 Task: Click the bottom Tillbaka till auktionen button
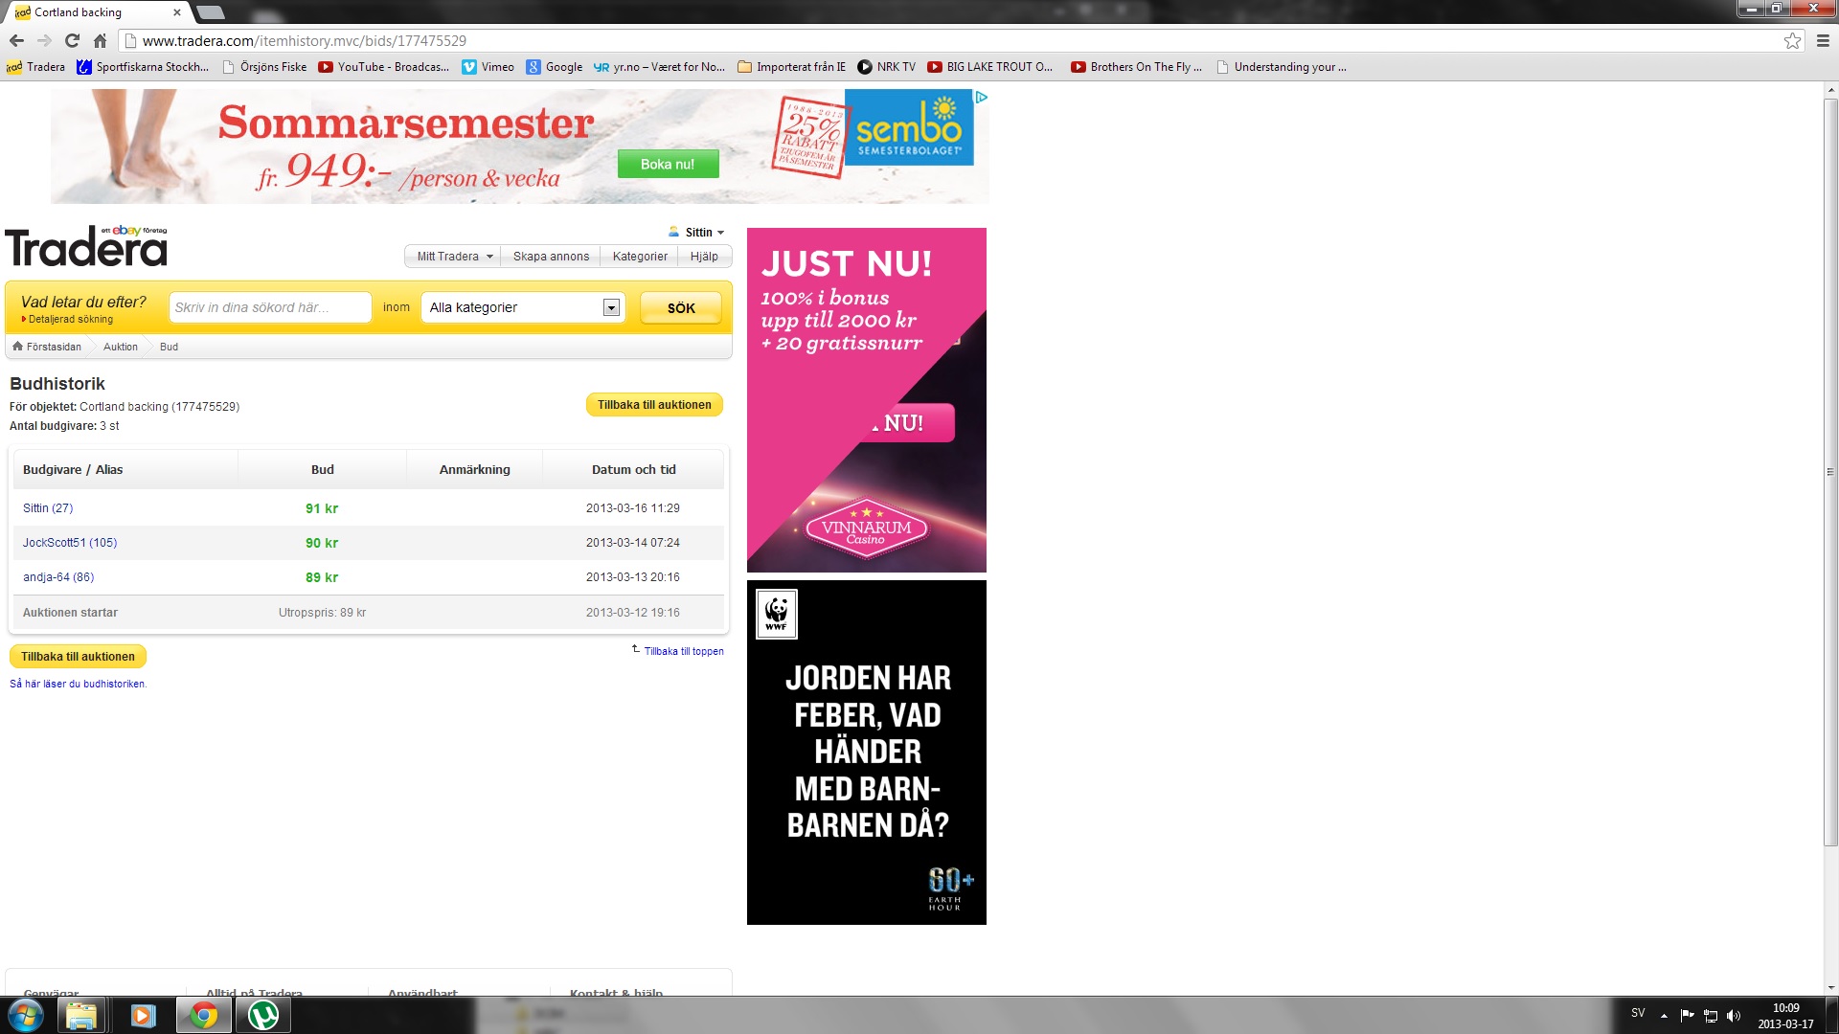(78, 657)
